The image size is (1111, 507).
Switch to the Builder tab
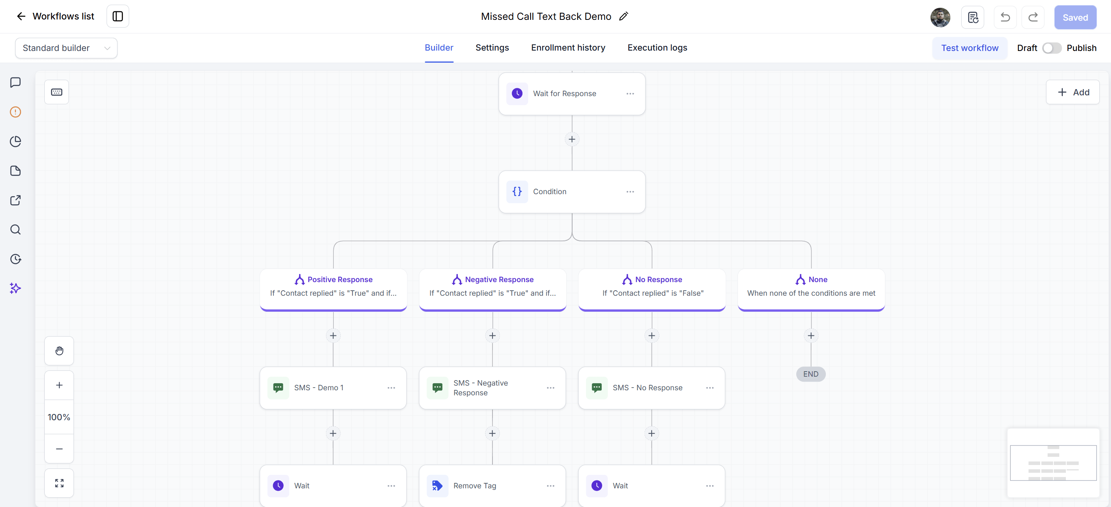click(439, 48)
